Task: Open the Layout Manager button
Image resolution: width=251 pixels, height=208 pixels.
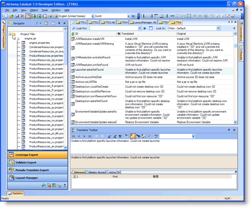Action: tap(37, 178)
